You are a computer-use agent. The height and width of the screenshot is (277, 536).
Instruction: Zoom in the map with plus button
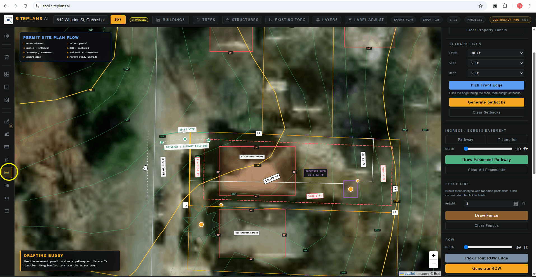[x=433, y=256]
